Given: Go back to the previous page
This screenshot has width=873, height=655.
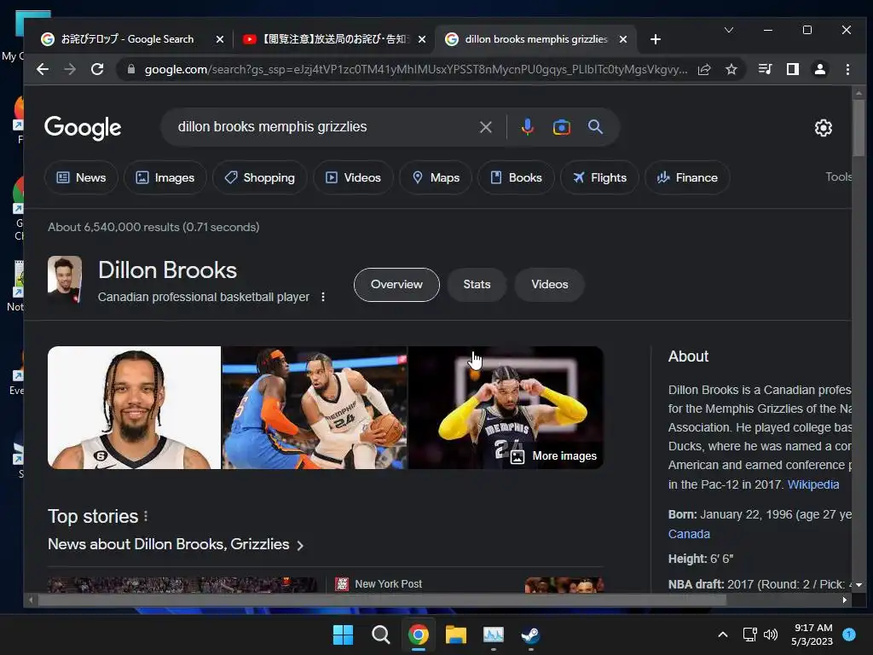Looking at the screenshot, I should (x=43, y=69).
